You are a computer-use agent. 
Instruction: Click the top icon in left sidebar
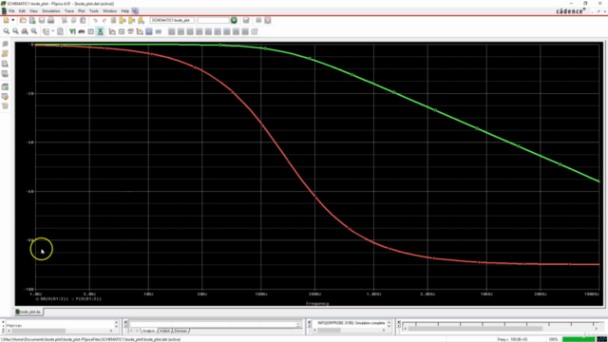point(5,44)
